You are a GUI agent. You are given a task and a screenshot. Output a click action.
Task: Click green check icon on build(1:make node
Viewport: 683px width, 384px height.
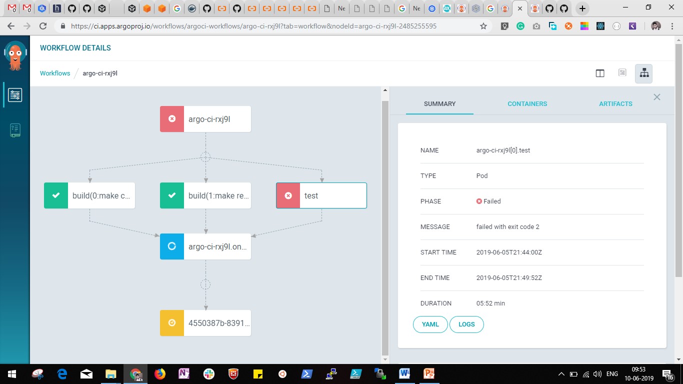[x=171, y=195]
